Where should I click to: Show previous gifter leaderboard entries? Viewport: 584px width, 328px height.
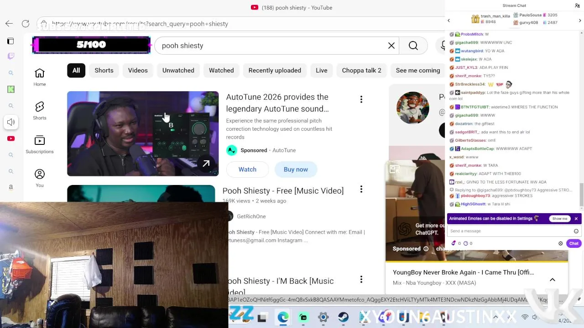click(448, 20)
